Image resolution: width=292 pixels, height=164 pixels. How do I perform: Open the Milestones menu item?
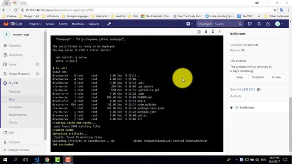[78, 24]
